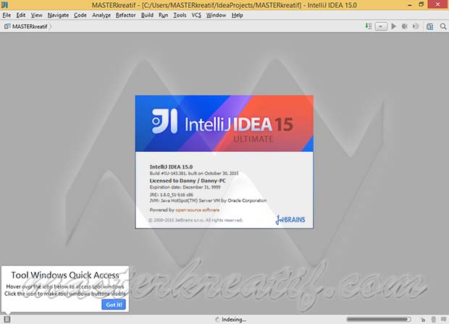The height and width of the screenshot is (324, 449).
Task: Open the Run menu
Action: pos(163,15)
